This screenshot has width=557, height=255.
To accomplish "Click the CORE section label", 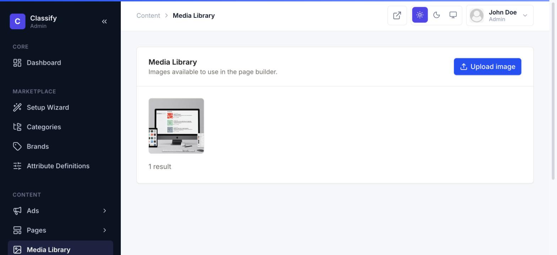I will click(x=21, y=47).
